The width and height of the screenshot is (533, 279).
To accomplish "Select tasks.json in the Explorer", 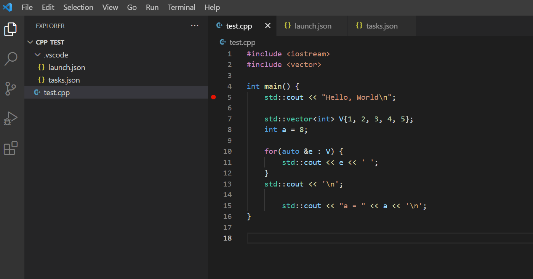I will click(x=64, y=80).
